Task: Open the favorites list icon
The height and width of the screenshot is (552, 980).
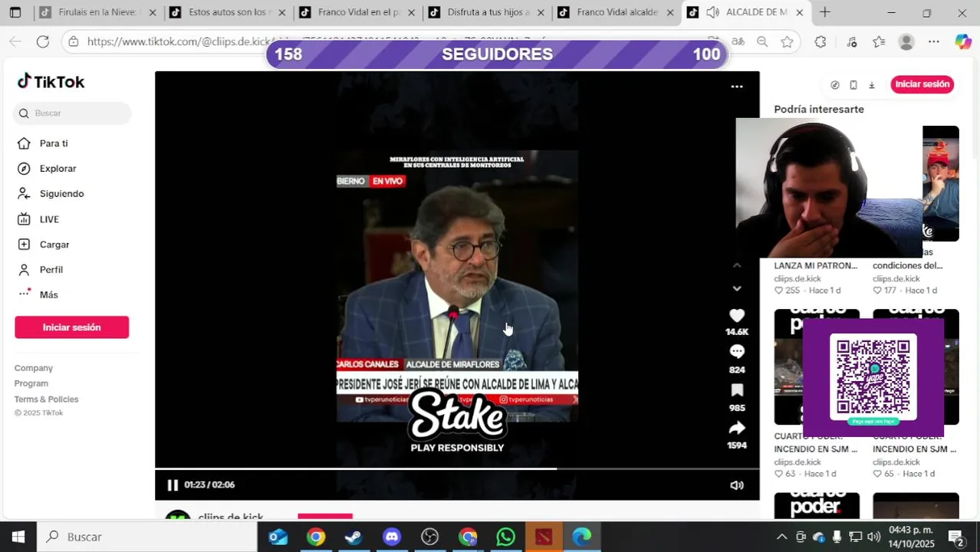Action: (879, 41)
